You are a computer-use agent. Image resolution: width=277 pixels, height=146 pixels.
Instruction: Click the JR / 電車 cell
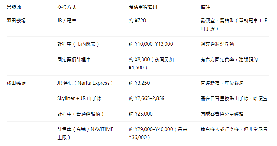point(67,21)
